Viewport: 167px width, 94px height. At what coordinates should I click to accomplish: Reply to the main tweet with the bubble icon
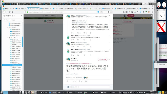coord(67,81)
